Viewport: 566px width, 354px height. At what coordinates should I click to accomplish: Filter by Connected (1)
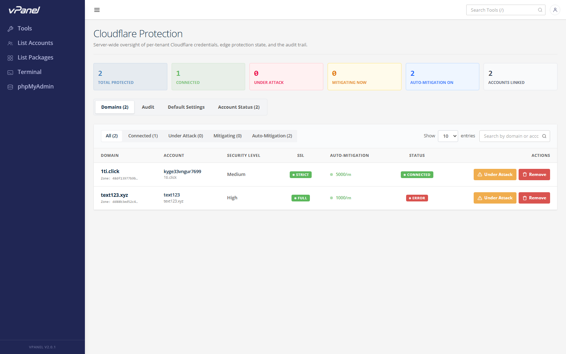point(143,136)
